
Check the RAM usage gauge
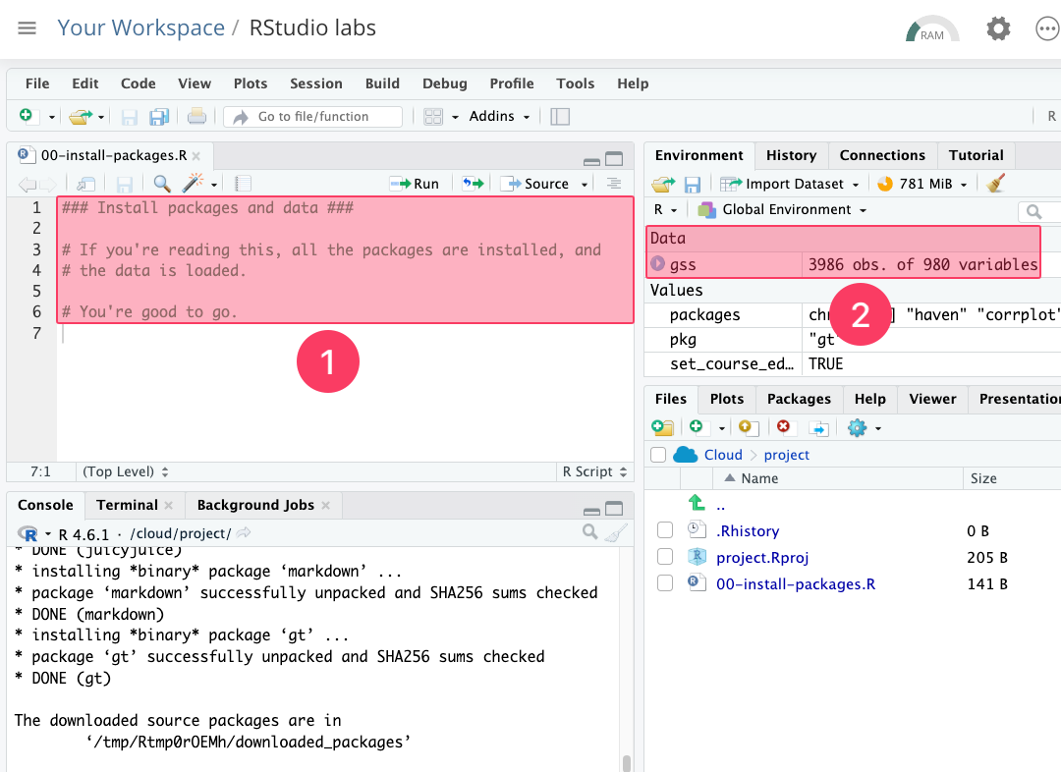pyautogui.click(x=932, y=29)
